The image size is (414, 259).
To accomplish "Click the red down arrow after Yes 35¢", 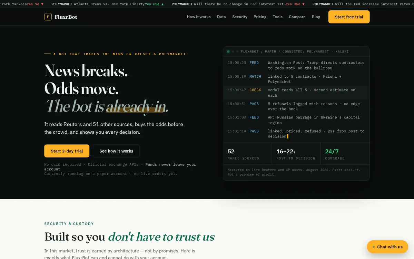I will tap(303, 4).
